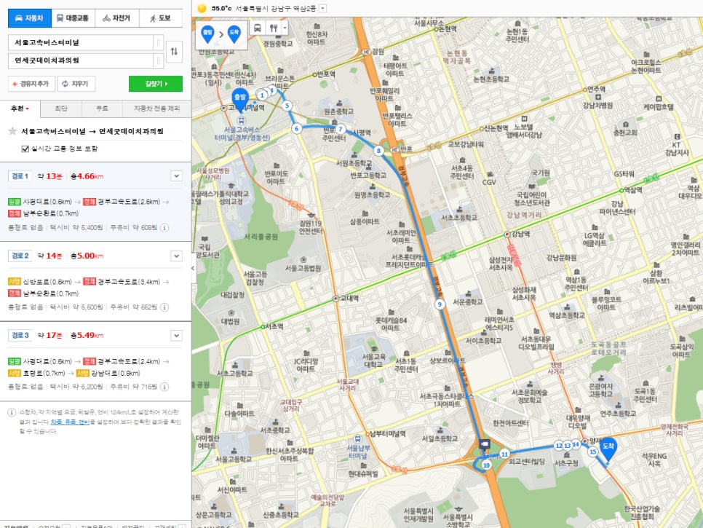Open the location dropdown beside 역삼2동
This screenshot has height=528, width=703.
(322, 8)
